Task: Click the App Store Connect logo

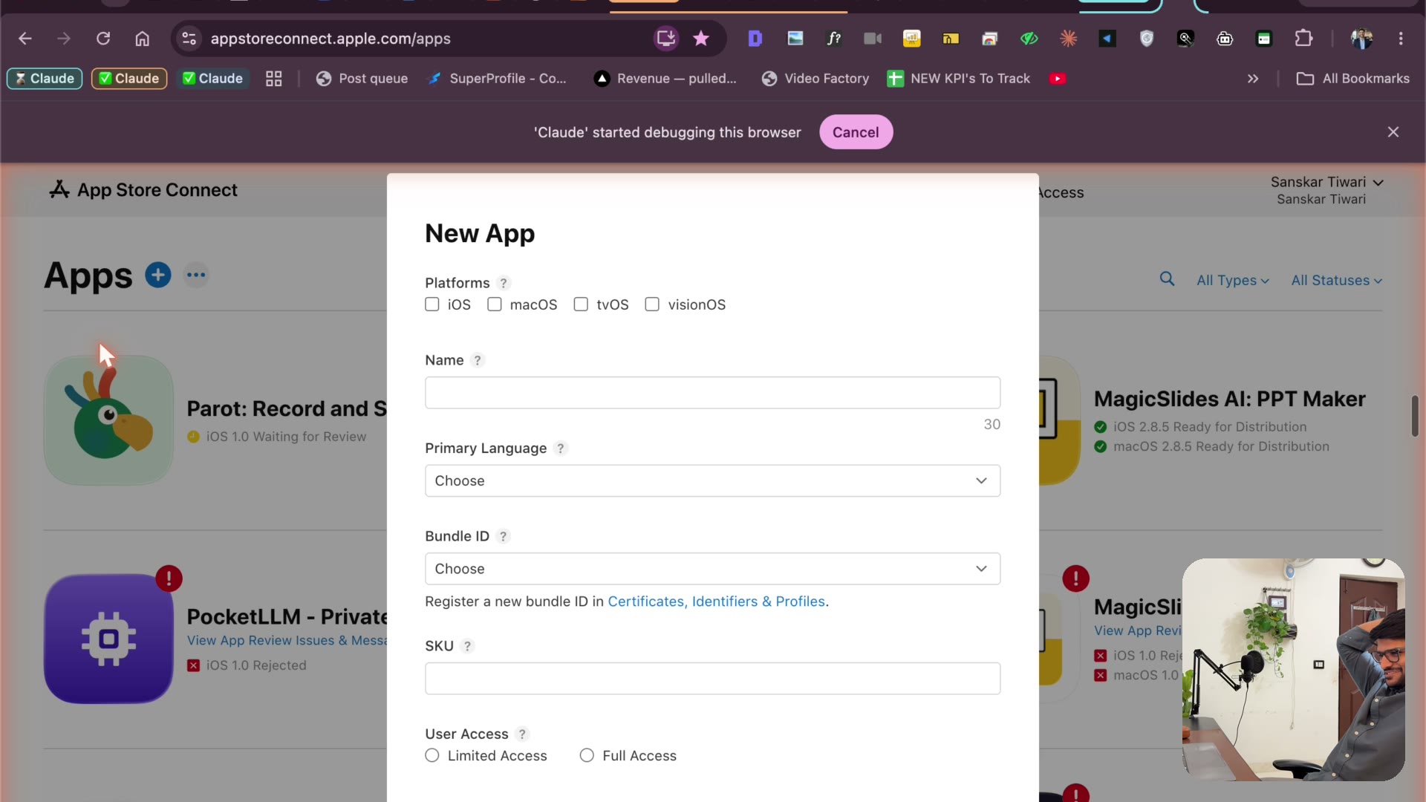Action: click(143, 190)
